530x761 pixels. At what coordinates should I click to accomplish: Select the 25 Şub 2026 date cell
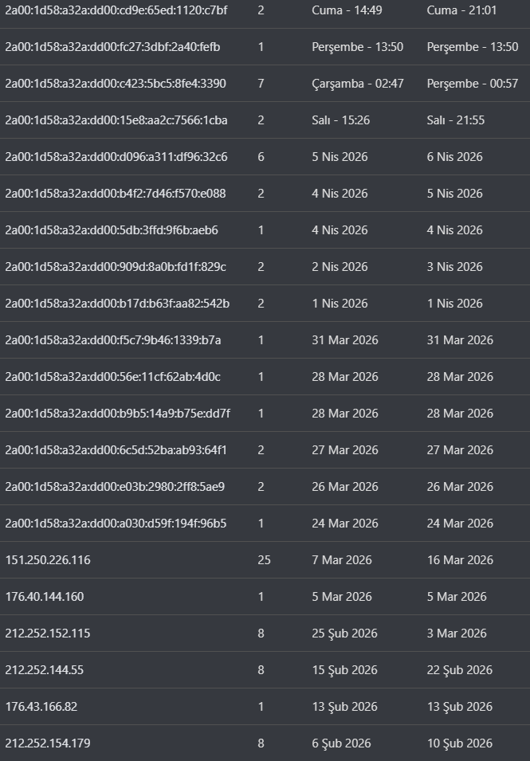point(344,634)
